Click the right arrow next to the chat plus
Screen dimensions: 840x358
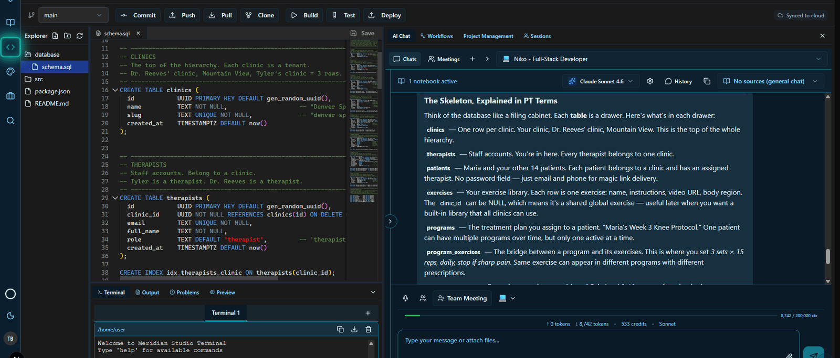pyautogui.click(x=487, y=59)
